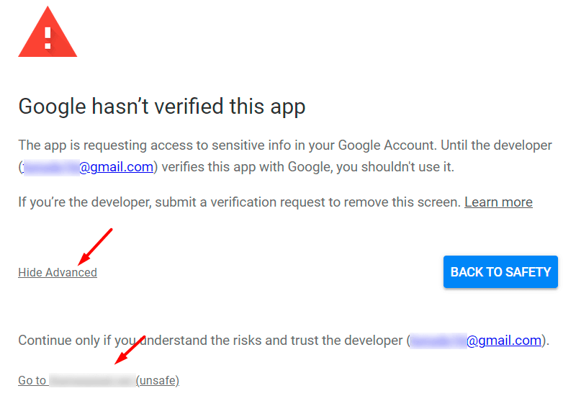Click the red warning triangle icon
The image size is (576, 414).
point(48,33)
